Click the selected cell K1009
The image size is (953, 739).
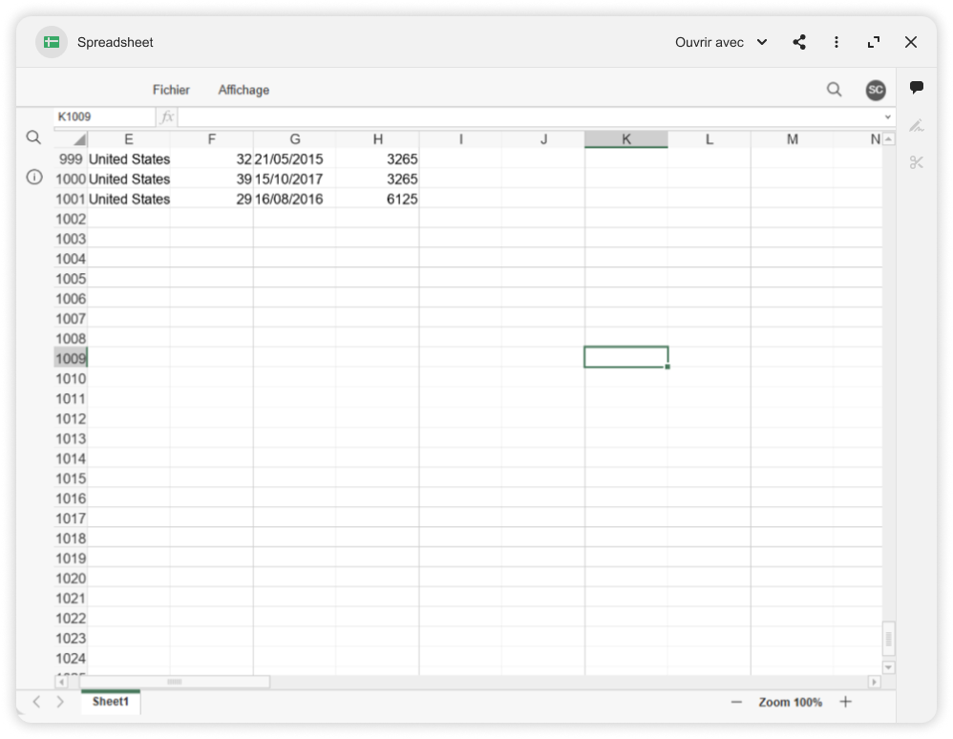click(626, 357)
